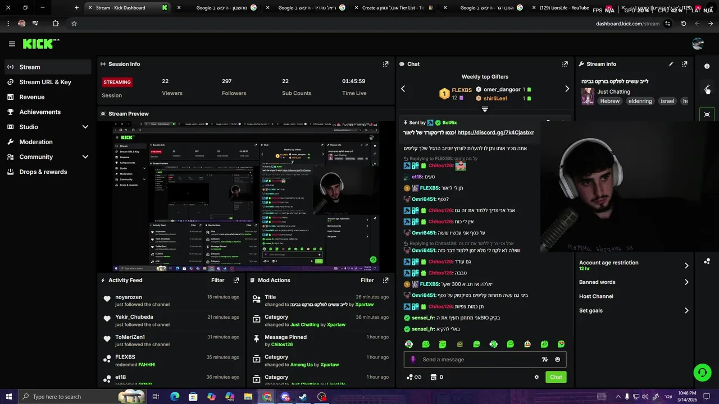Open a new browser tab

point(77,8)
